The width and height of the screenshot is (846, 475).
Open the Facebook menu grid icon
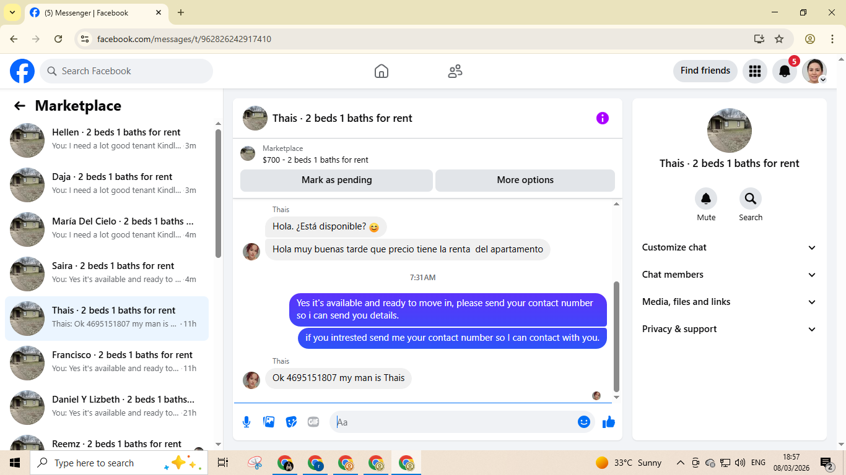pyautogui.click(x=754, y=71)
